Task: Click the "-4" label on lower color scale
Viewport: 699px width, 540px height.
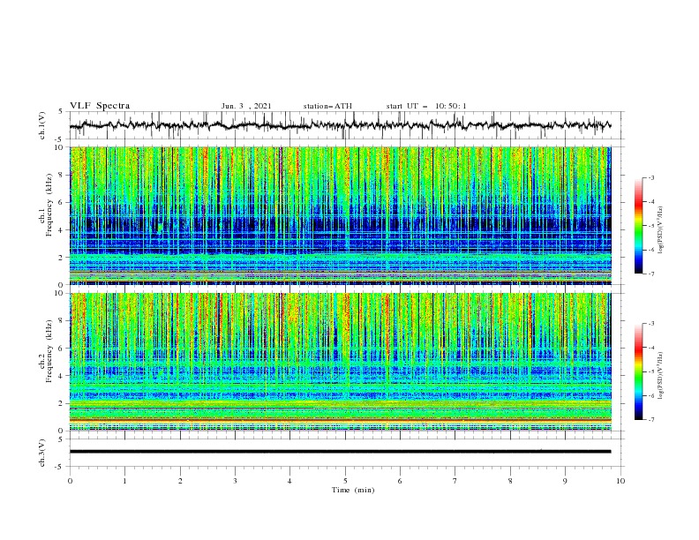Action: (x=651, y=348)
